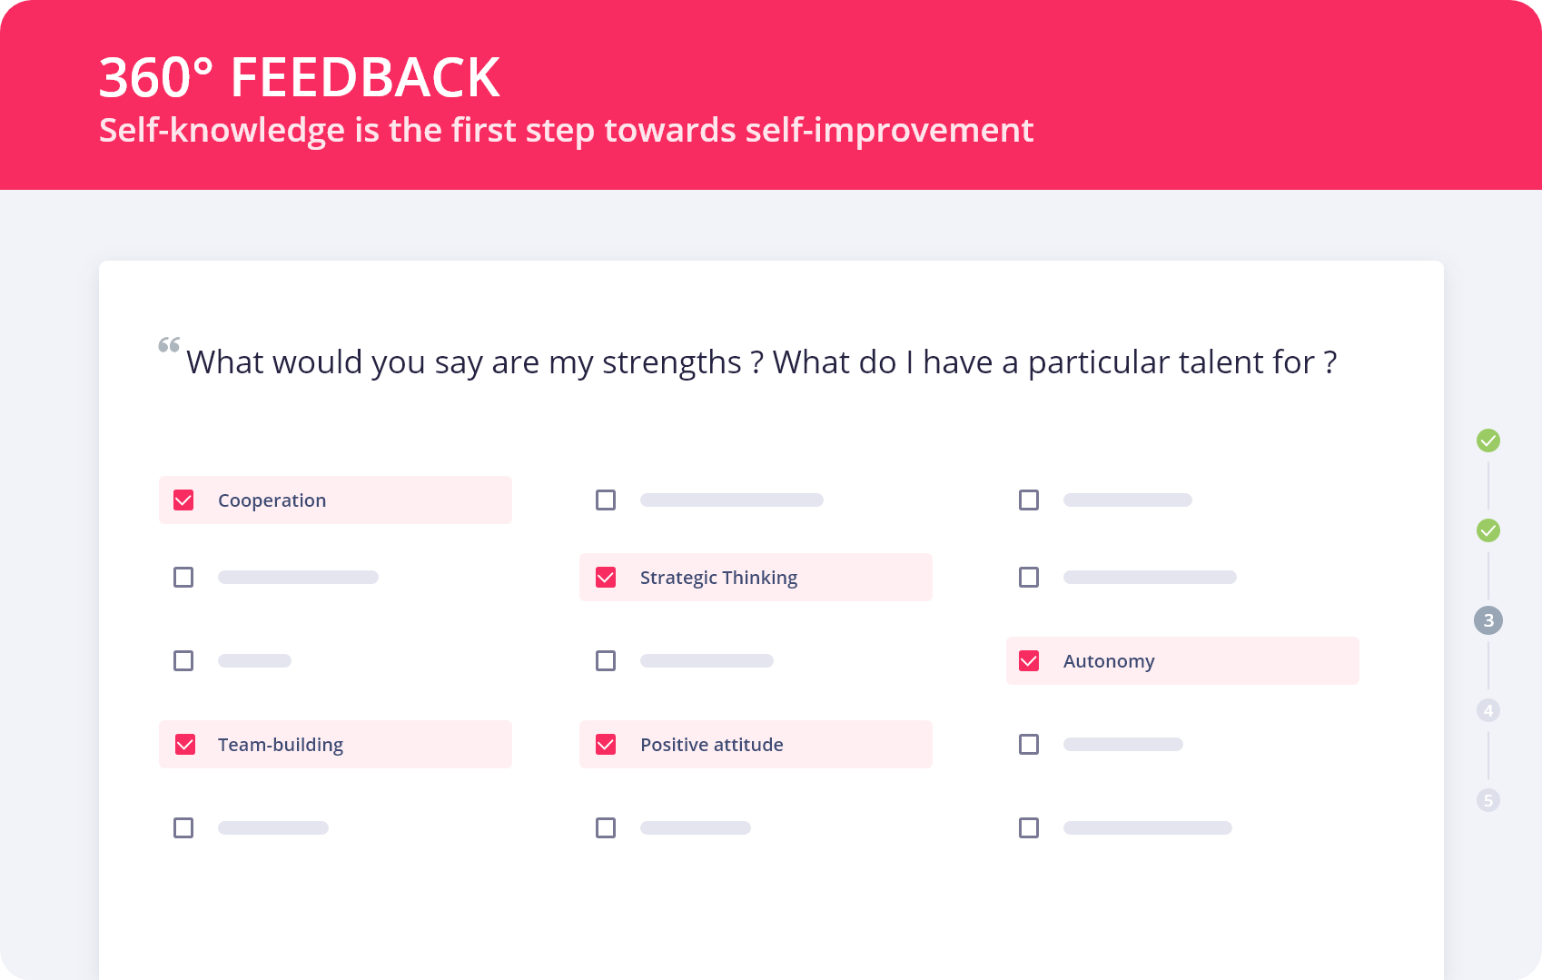1542x980 pixels.
Task: Click the first green completed step checkmark
Action: pos(1488,441)
